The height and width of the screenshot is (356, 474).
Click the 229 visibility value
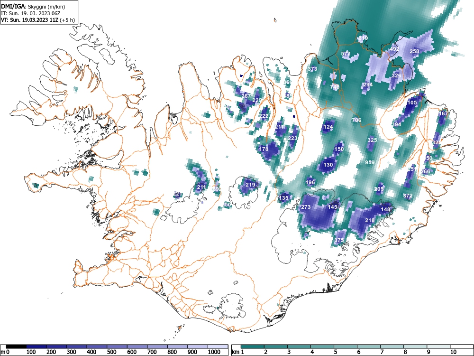coord(257,101)
